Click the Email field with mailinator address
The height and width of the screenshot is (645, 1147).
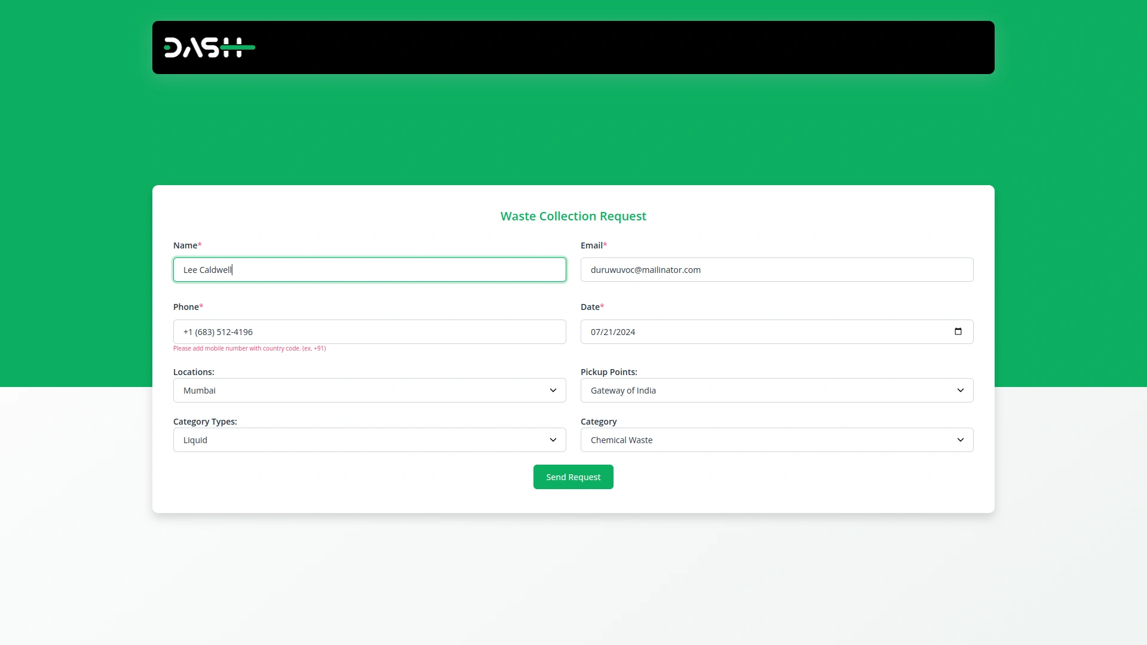777,270
